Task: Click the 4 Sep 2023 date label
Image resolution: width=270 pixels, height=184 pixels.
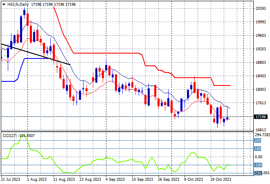Action: [x=115, y=180]
